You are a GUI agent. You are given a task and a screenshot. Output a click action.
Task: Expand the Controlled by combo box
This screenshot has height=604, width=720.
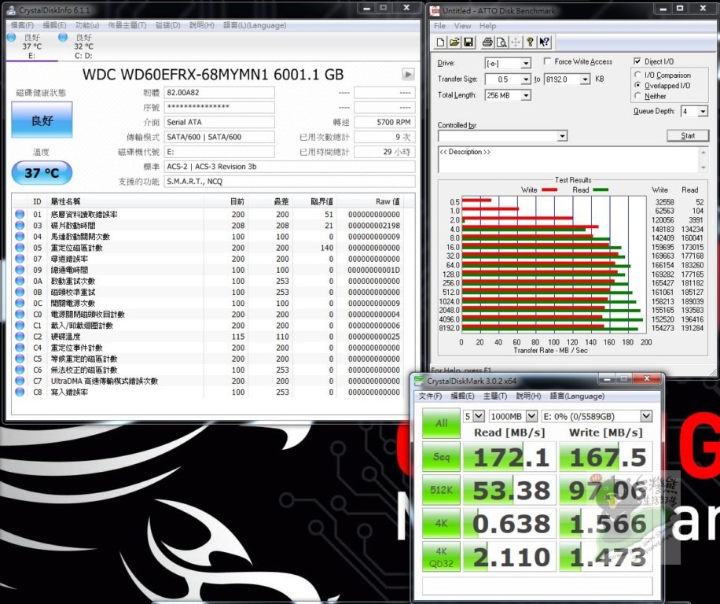pos(563,136)
